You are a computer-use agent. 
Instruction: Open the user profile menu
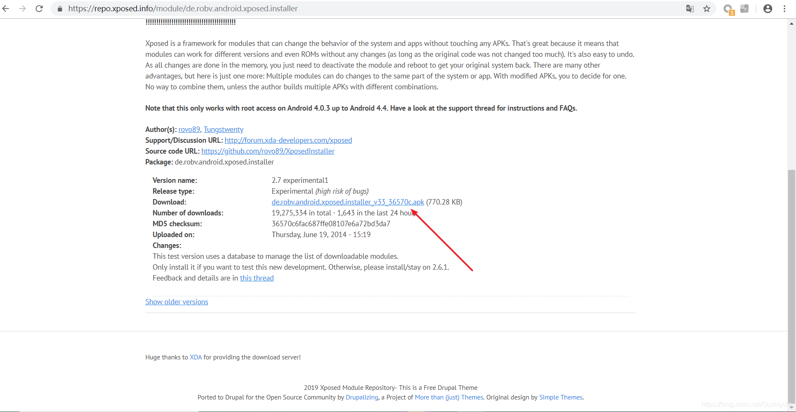click(x=768, y=8)
